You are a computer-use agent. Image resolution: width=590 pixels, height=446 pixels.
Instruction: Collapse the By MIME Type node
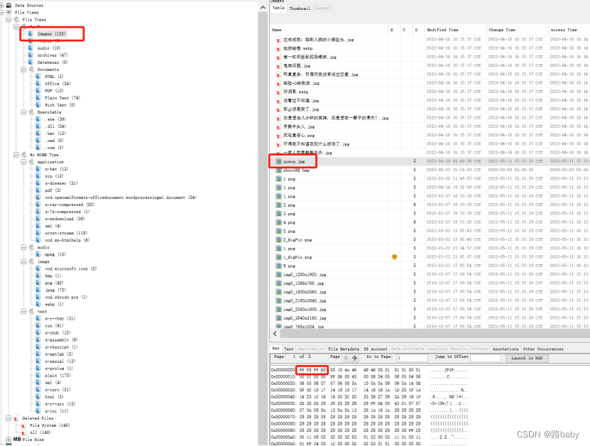click(x=16, y=155)
